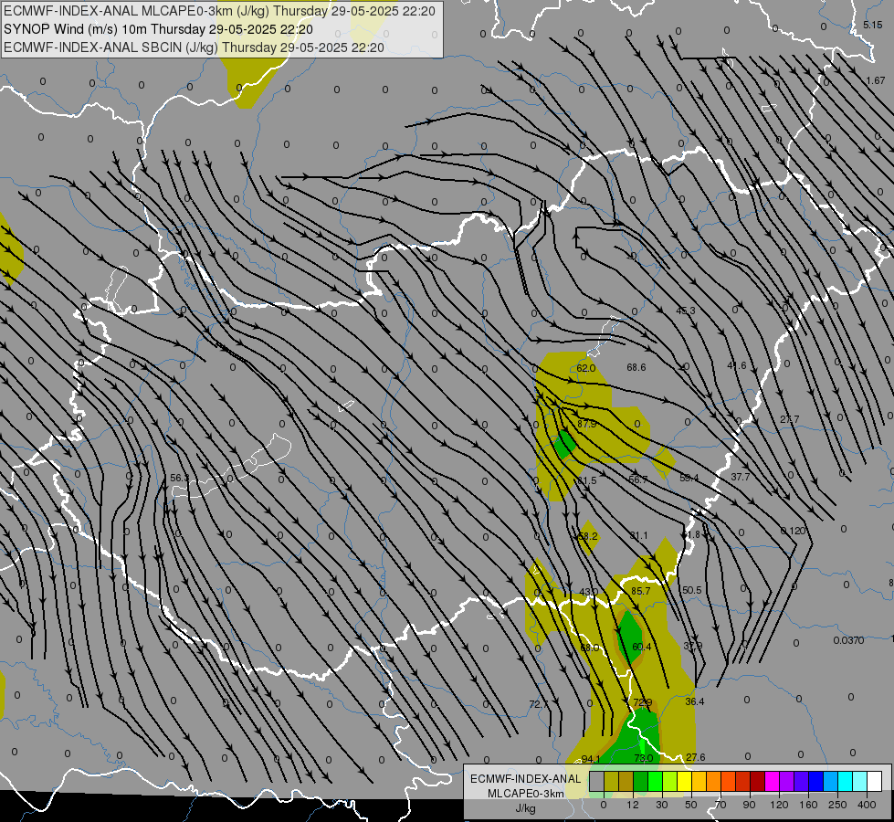Click the map value 31.1
Viewport: 894px width, 822px height.
[x=638, y=535]
